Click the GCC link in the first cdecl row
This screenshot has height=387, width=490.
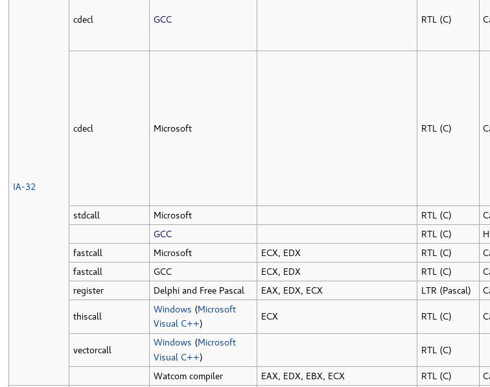click(x=163, y=19)
